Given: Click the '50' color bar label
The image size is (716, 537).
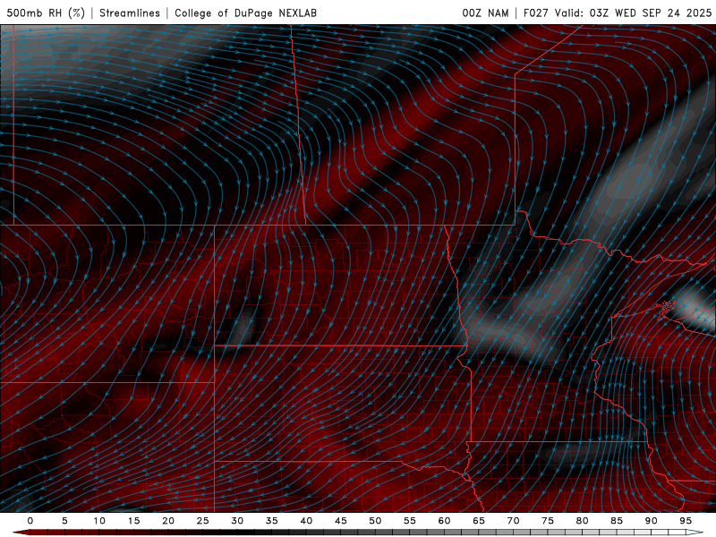Looking at the screenshot, I should [375, 521].
